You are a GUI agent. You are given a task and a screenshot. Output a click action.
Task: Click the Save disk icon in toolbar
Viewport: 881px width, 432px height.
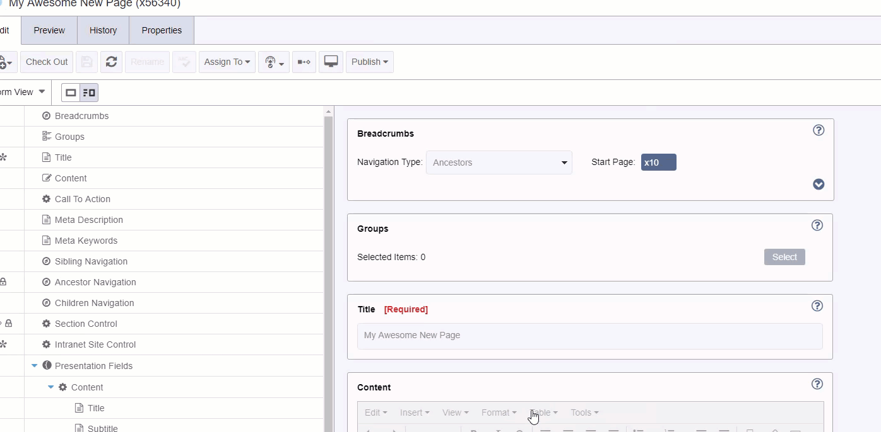pos(87,62)
